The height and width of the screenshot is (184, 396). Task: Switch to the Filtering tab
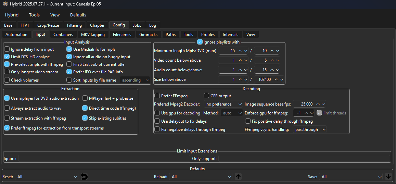(x=74, y=25)
